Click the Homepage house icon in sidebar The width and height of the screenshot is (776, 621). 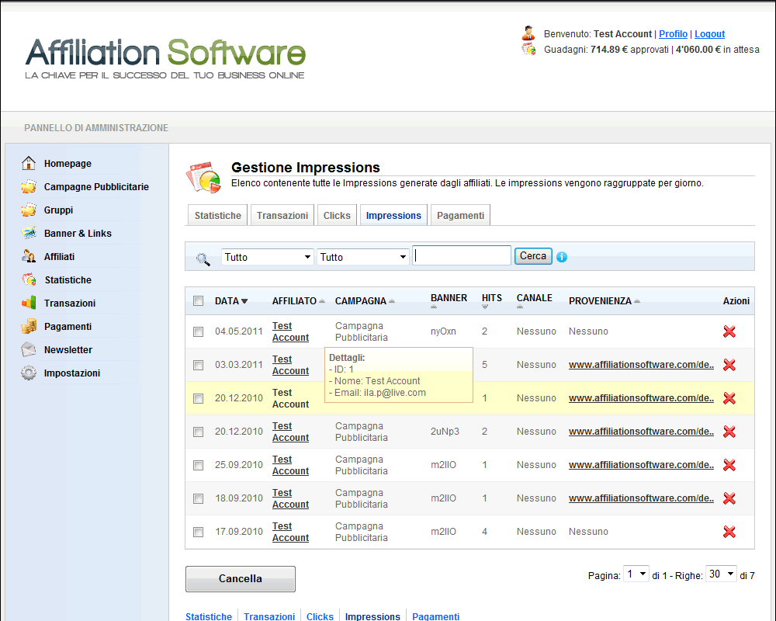[29, 164]
